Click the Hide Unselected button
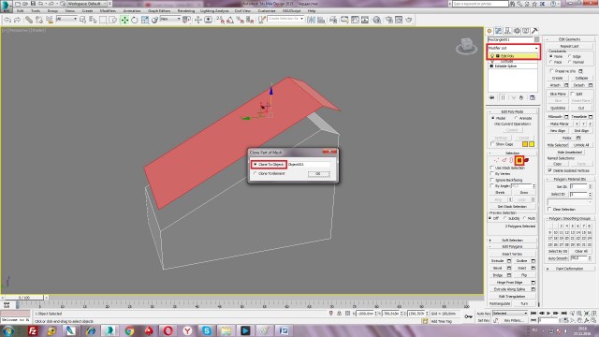This screenshot has width=599, height=337. pyautogui.click(x=569, y=152)
